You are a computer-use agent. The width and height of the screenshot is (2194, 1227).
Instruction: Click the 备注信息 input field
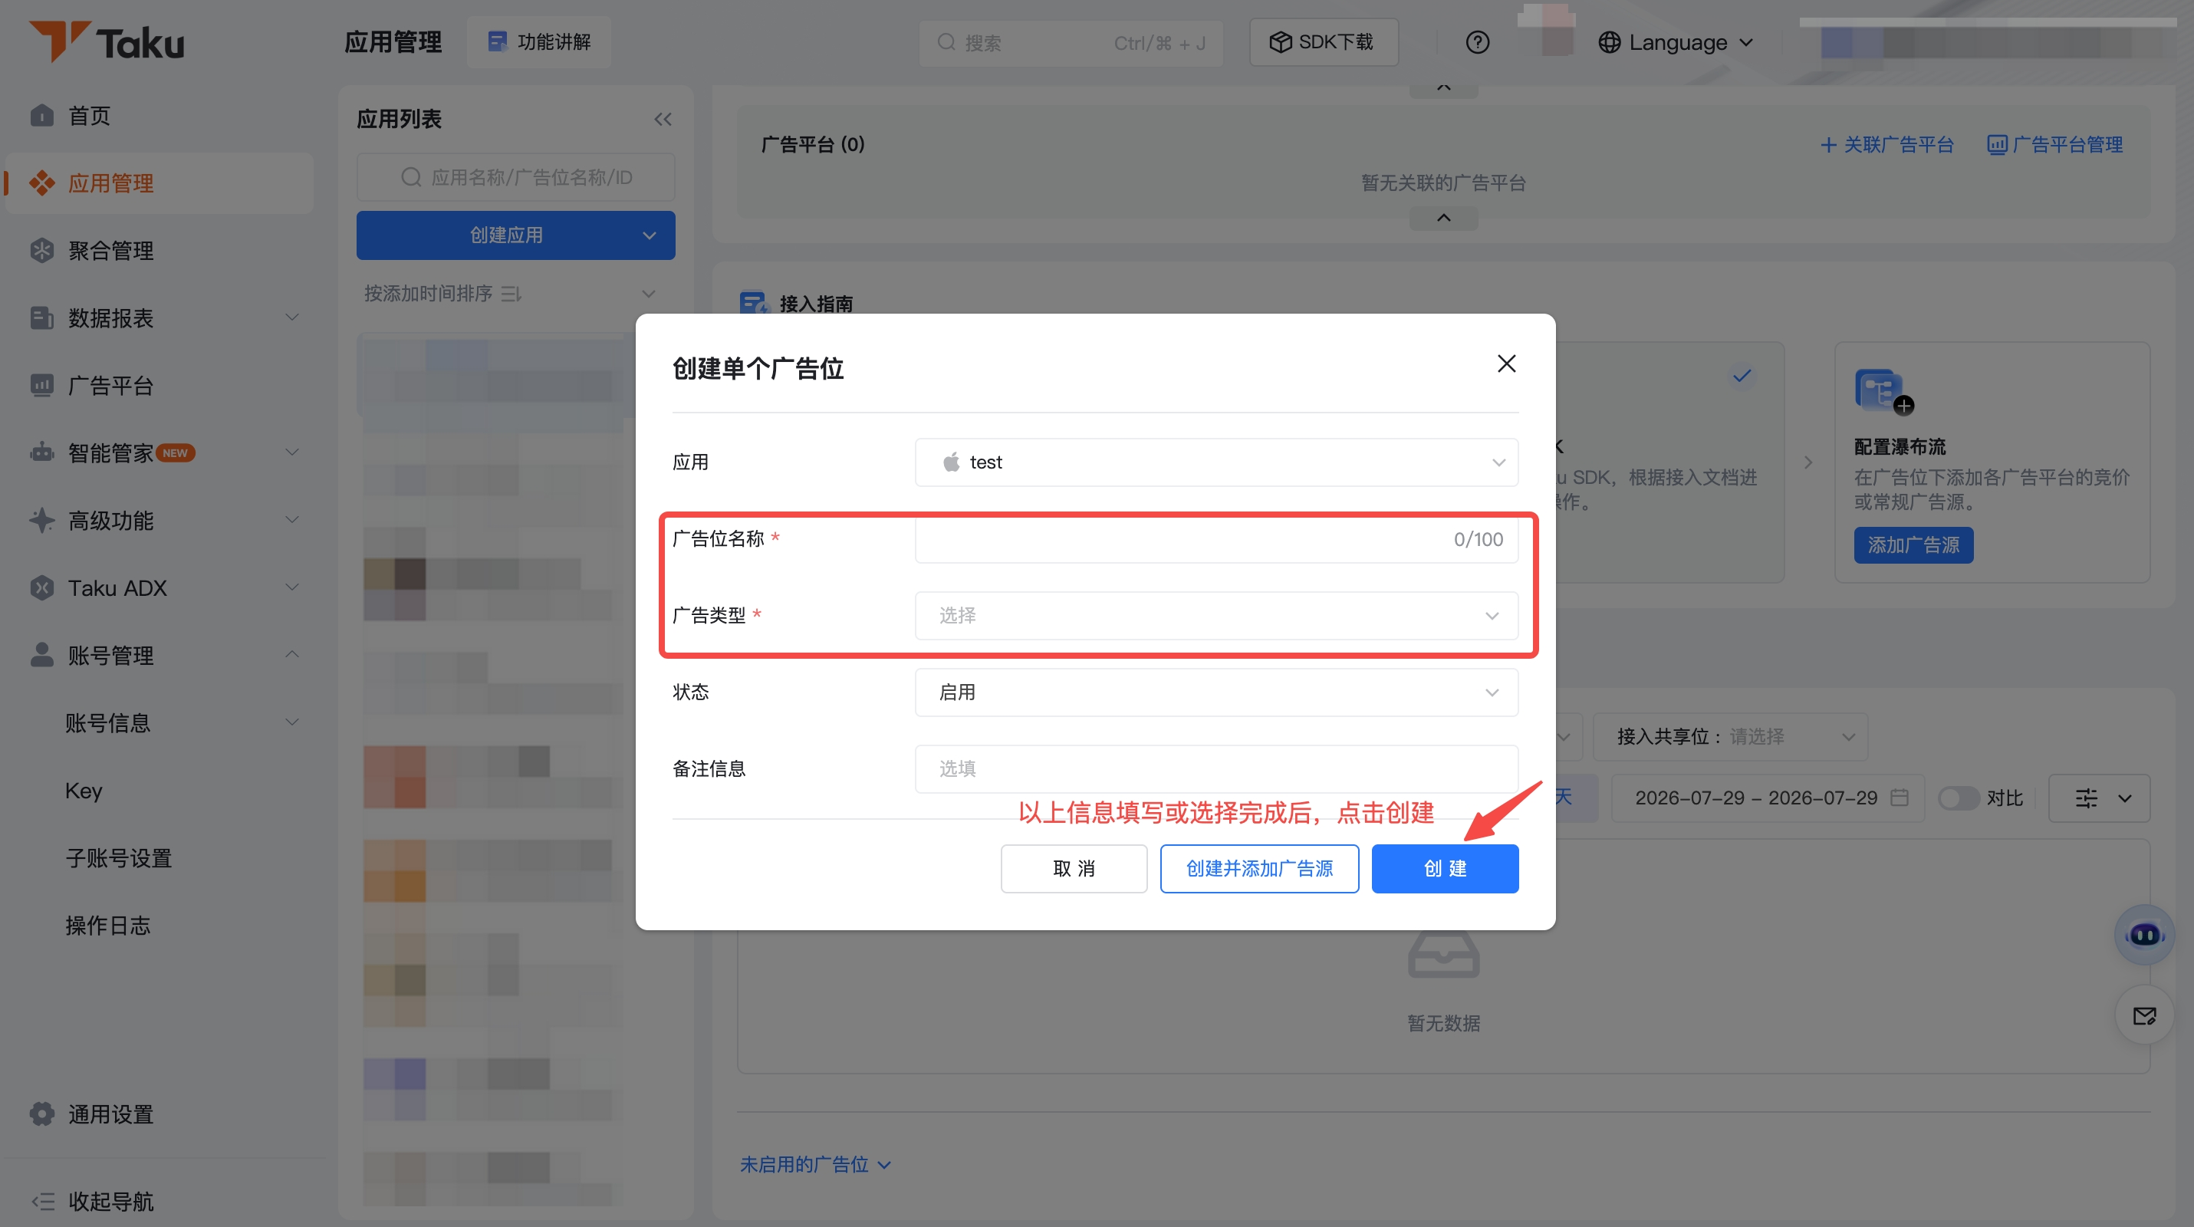[x=1215, y=769]
